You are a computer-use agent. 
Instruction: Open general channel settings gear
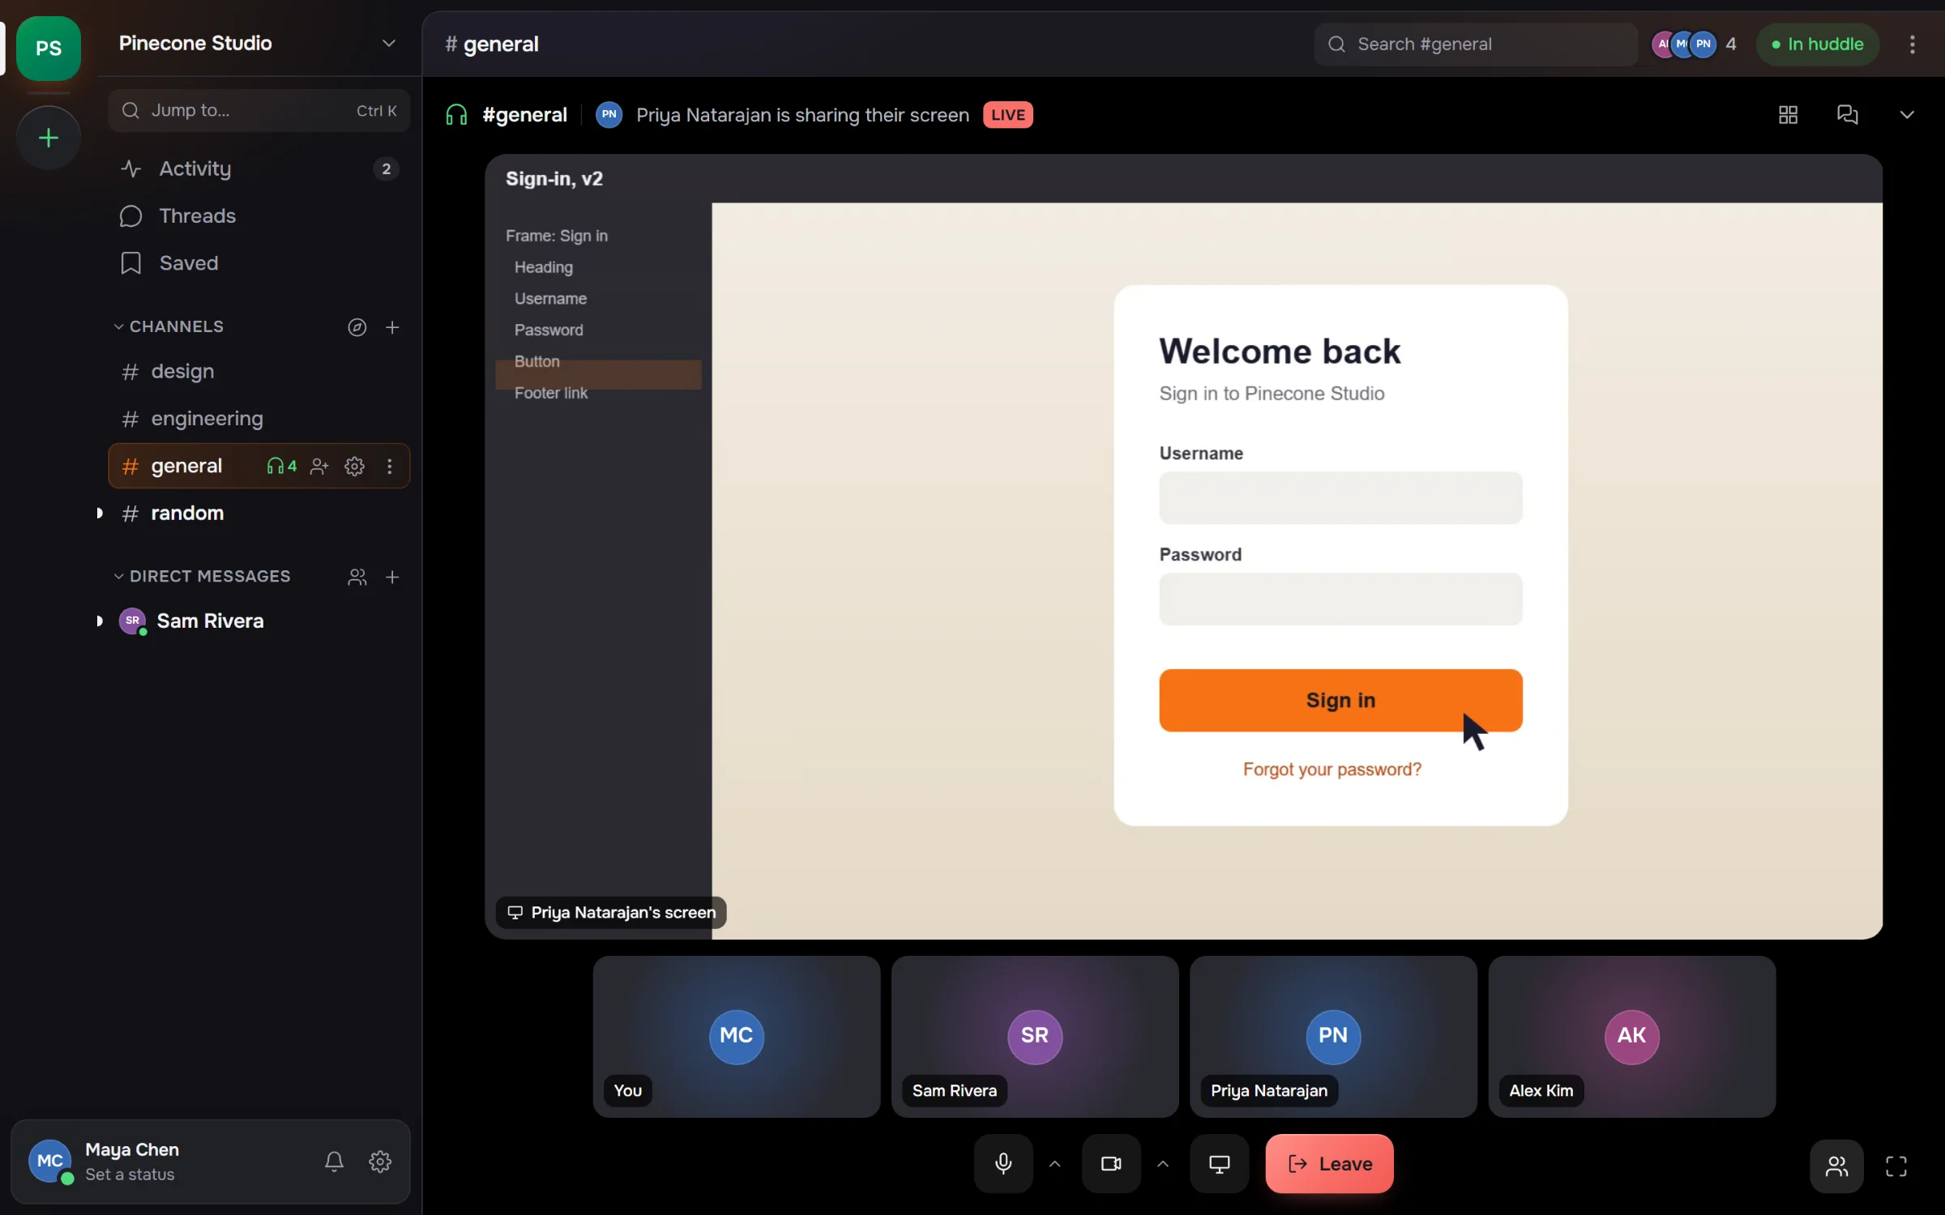coord(354,467)
